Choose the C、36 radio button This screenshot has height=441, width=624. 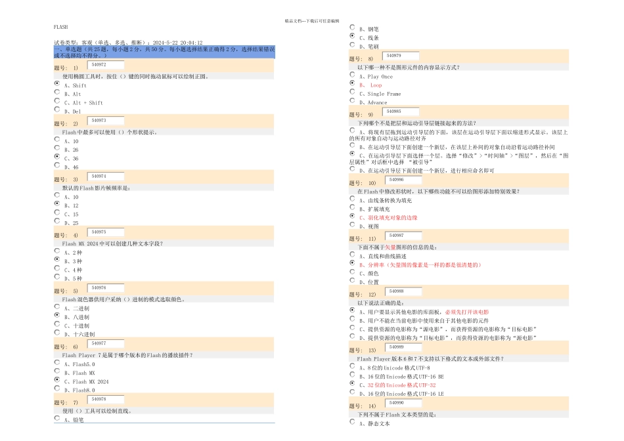point(57,156)
